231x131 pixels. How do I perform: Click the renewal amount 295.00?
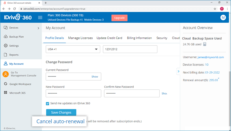213,80
